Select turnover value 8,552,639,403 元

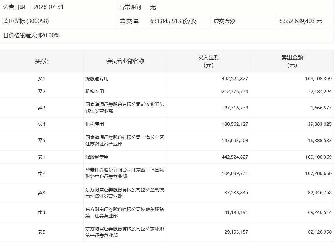[x=301, y=21]
